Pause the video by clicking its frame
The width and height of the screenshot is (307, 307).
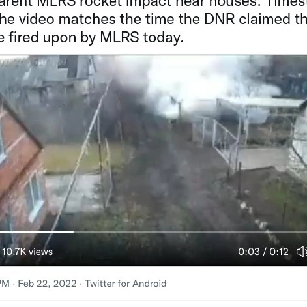coord(153,143)
